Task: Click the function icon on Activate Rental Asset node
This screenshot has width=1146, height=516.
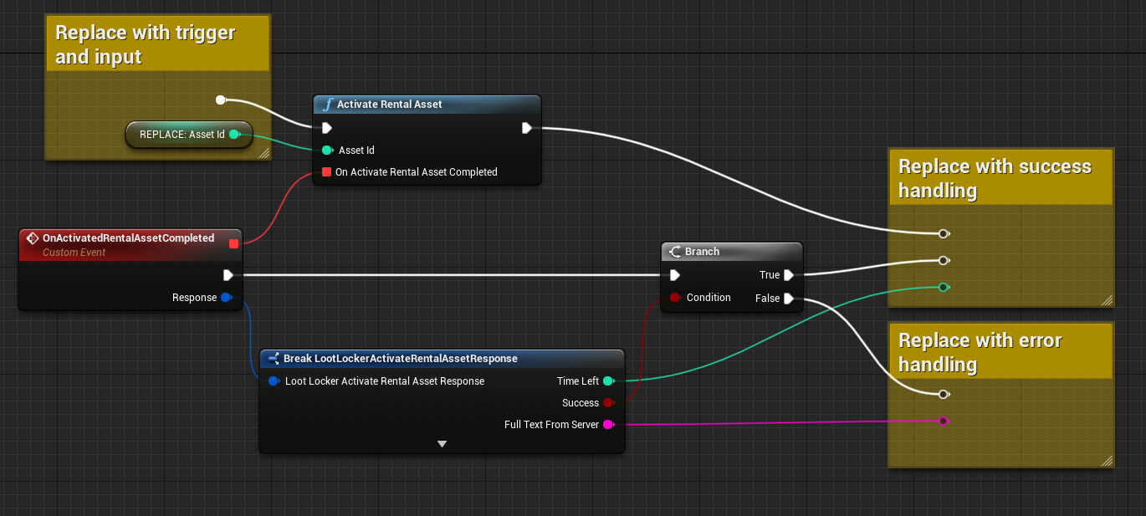Action: tap(327, 105)
